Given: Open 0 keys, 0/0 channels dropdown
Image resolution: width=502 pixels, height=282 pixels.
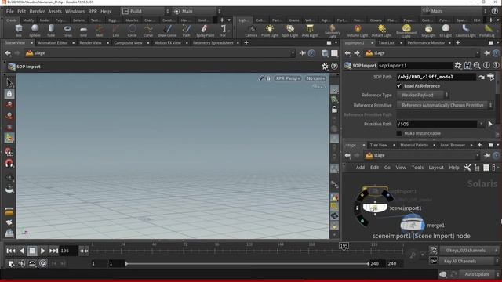Looking at the screenshot, I should click(x=469, y=251).
